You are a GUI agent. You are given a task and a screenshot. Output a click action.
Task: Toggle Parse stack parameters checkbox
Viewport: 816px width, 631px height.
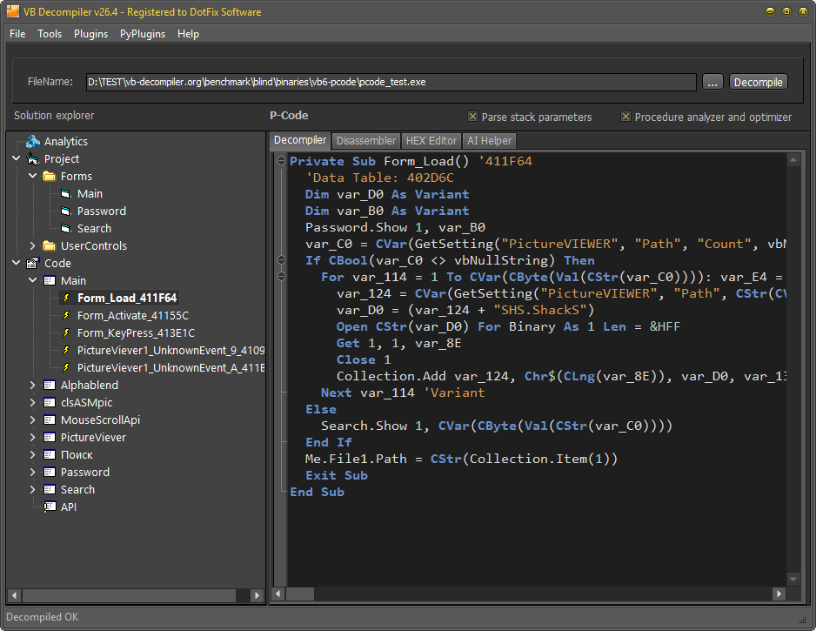click(472, 117)
